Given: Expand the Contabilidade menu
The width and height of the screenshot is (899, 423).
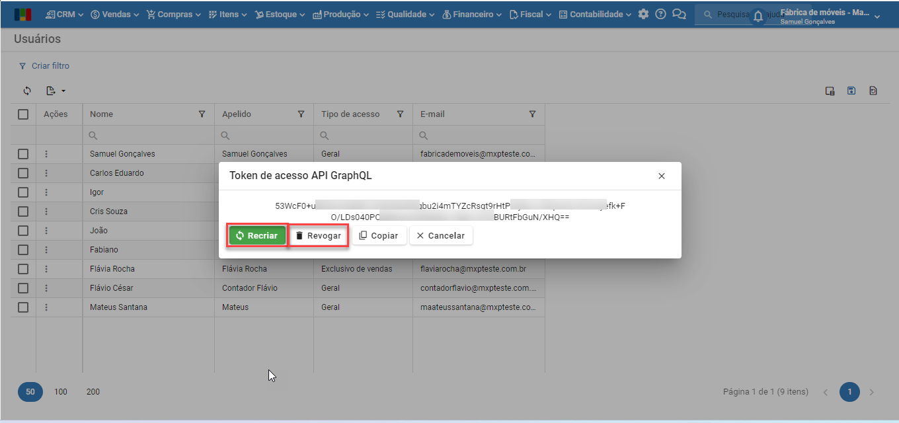Looking at the screenshot, I should point(595,14).
